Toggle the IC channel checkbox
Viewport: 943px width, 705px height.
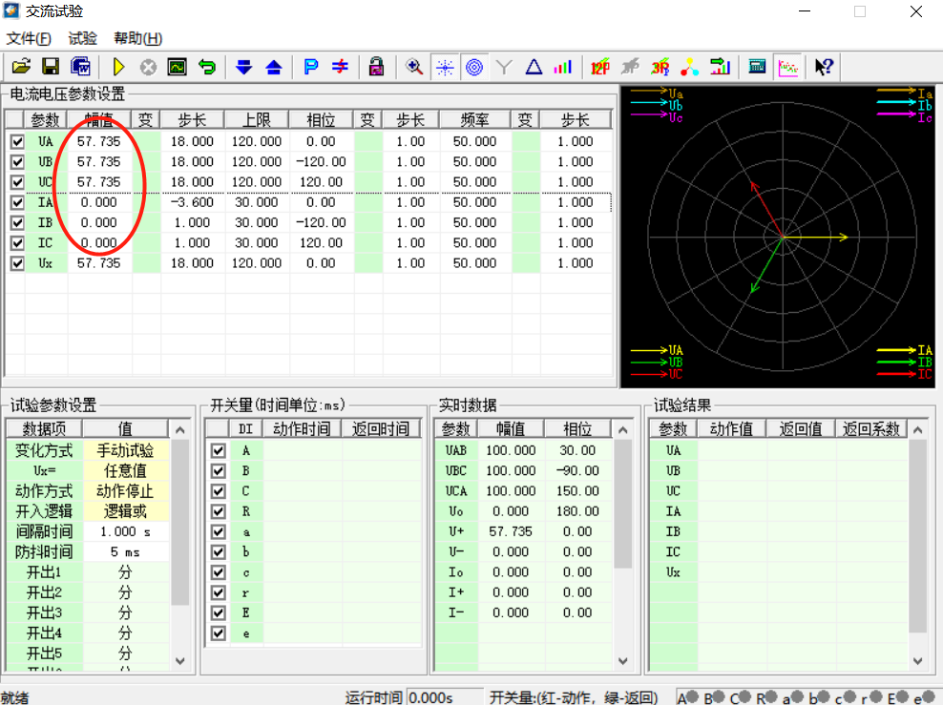point(16,242)
